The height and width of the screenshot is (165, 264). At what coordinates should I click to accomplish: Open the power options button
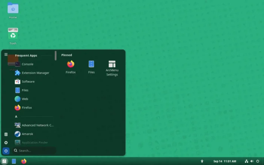6,151
